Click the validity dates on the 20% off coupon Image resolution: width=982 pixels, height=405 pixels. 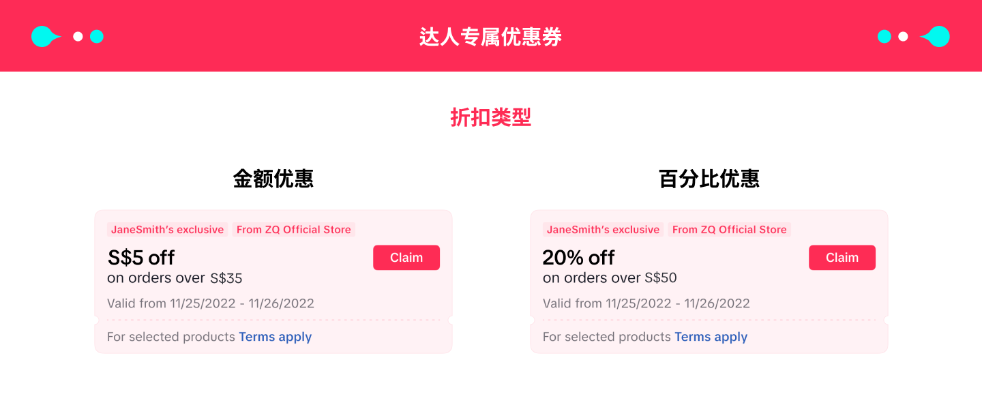coord(646,303)
